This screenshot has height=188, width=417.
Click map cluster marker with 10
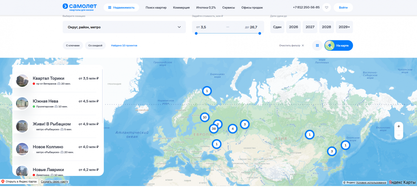pyautogui.click(x=205, y=117)
